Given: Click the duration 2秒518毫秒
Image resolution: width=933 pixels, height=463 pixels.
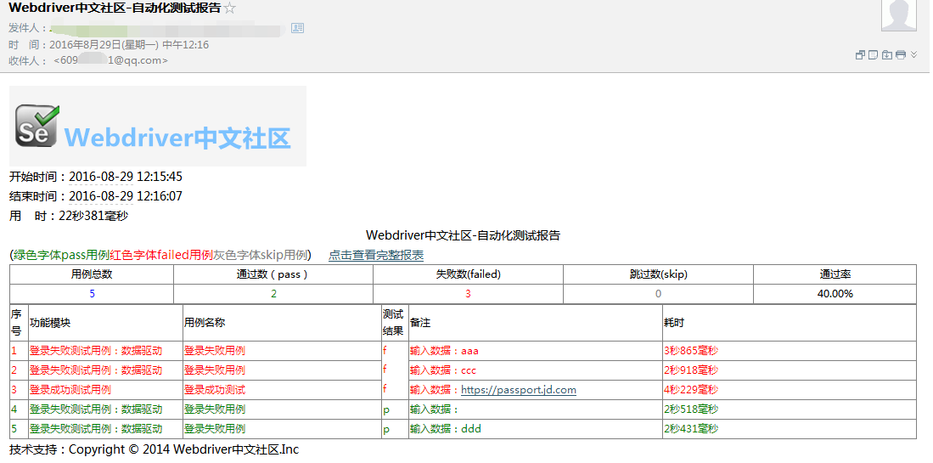Looking at the screenshot, I should click(x=691, y=409).
